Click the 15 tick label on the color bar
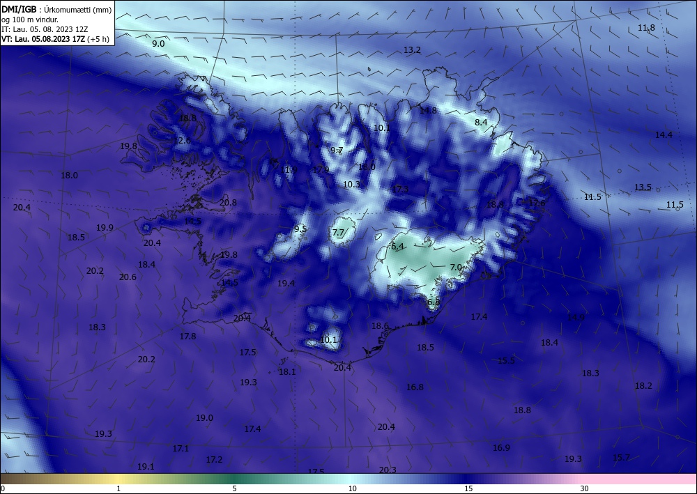This screenshot has height=494, width=697. point(468,488)
